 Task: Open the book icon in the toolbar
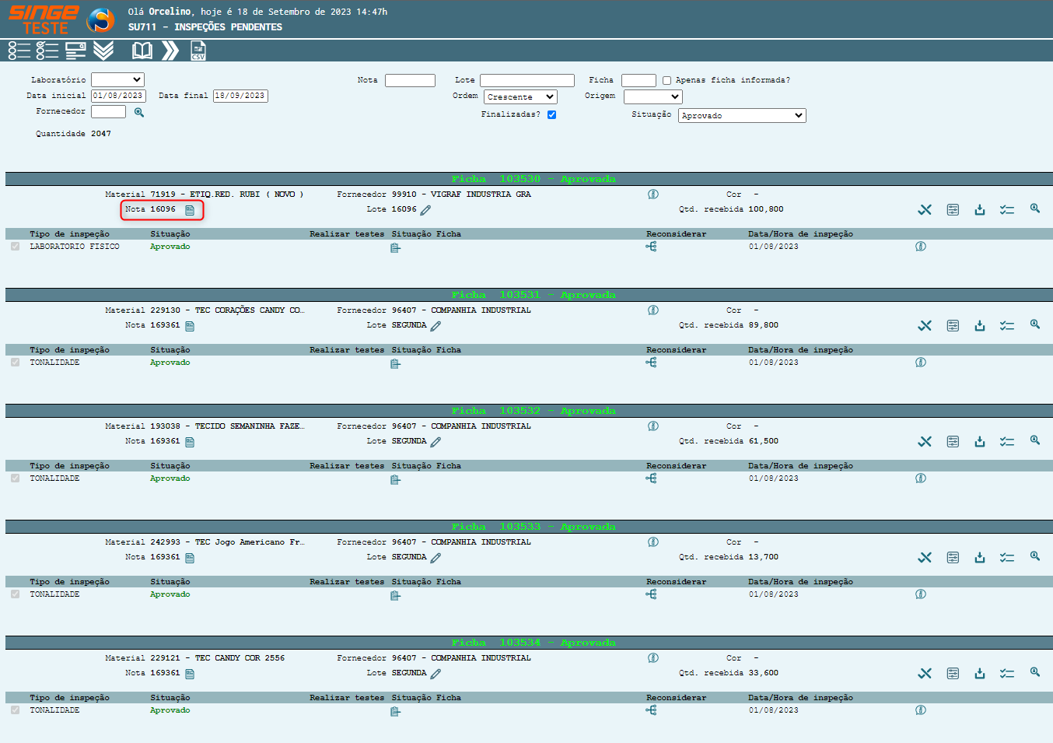point(142,51)
